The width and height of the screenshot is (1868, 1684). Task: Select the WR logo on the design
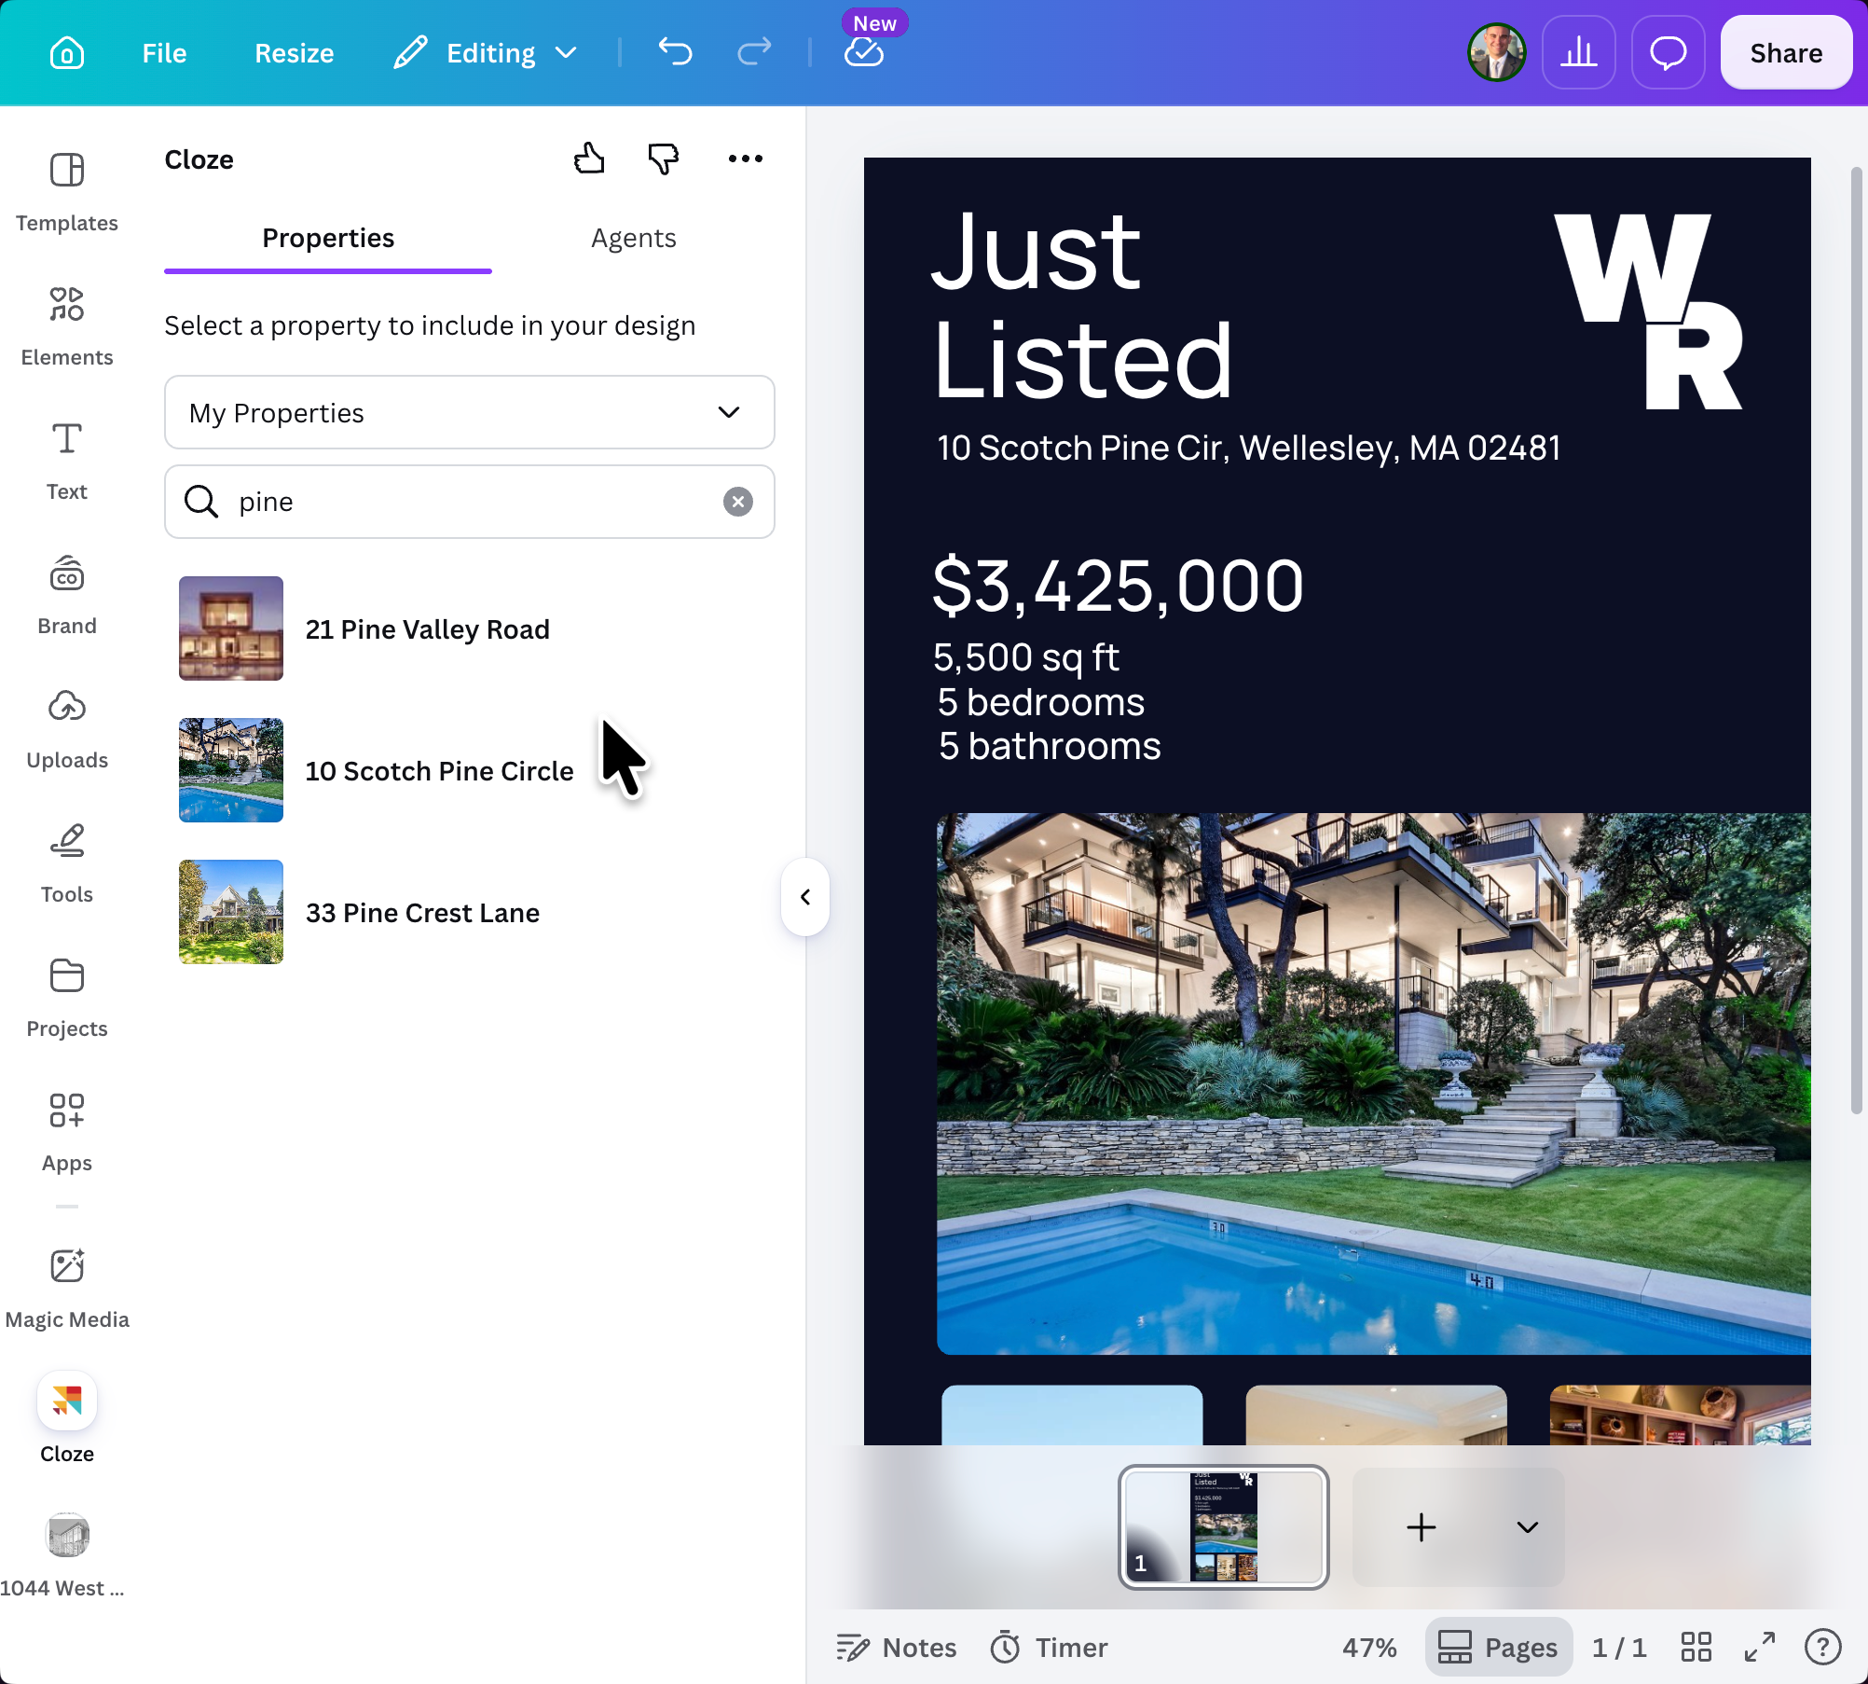click(1648, 311)
